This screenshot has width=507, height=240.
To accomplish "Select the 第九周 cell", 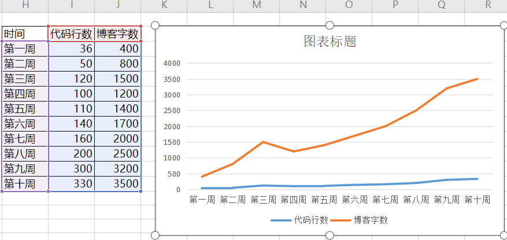I will click(x=25, y=168).
